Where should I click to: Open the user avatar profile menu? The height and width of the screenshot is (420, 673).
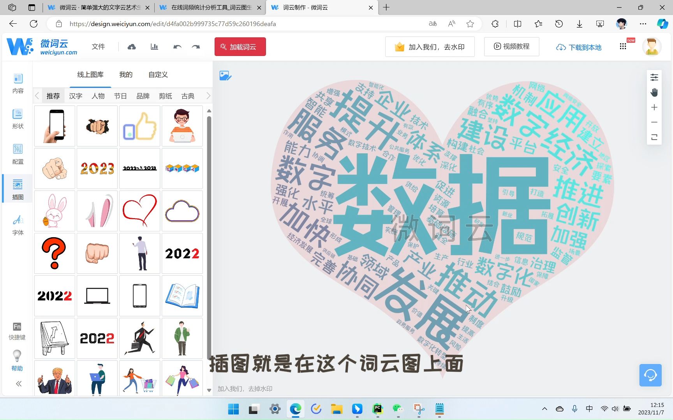(652, 47)
